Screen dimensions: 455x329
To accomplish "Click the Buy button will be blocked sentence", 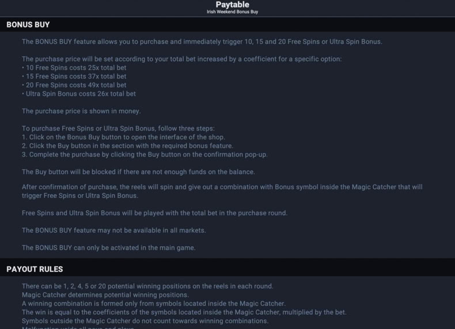I will tap(138, 172).
